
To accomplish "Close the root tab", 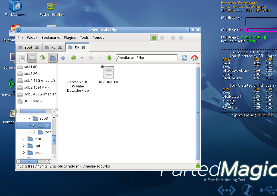I will point(37,48).
